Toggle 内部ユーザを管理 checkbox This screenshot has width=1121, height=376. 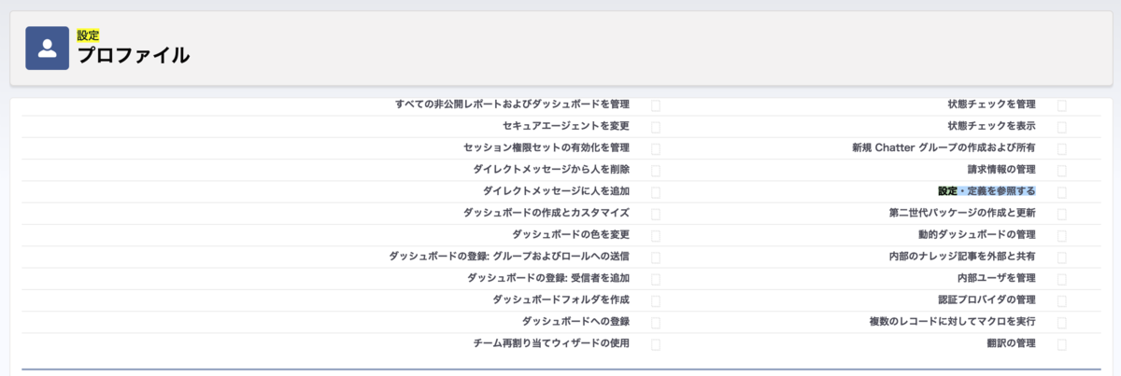pos(1062,279)
